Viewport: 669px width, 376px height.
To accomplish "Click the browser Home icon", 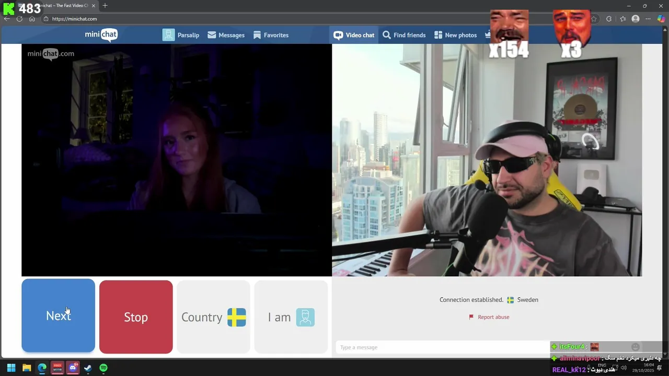I will click(x=32, y=19).
